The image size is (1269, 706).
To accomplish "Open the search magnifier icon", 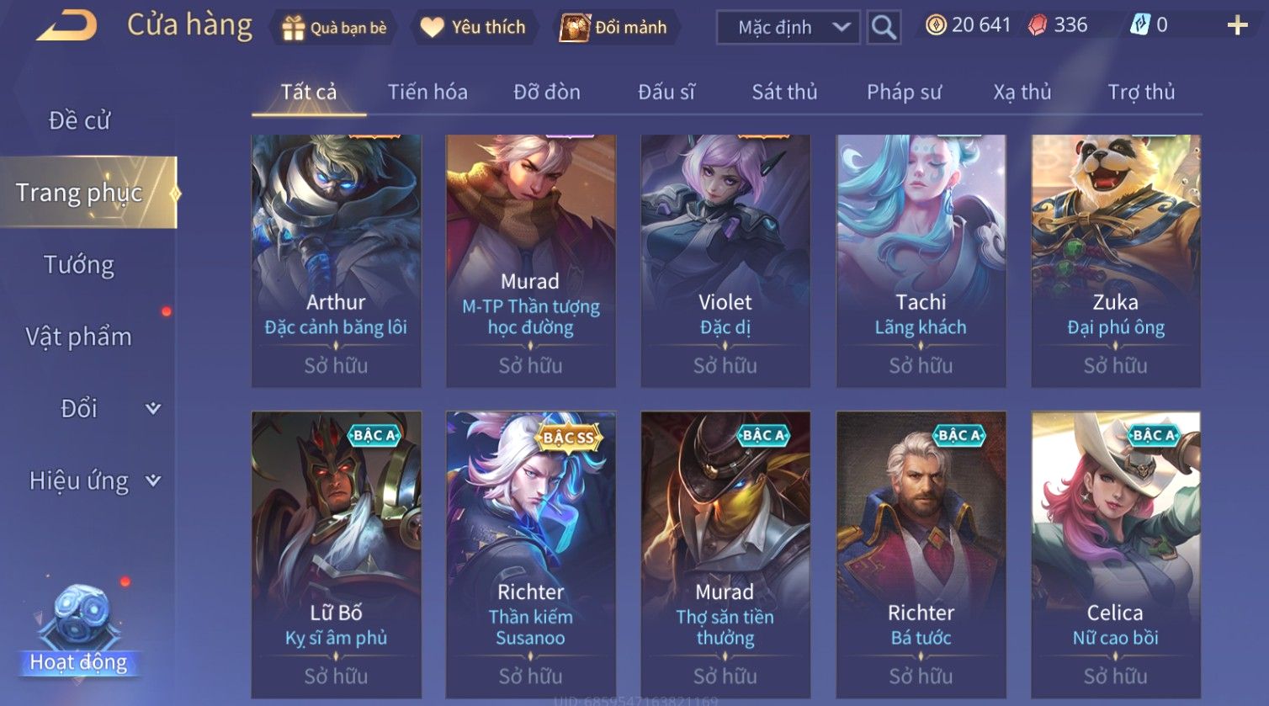I will (x=884, y=28).
